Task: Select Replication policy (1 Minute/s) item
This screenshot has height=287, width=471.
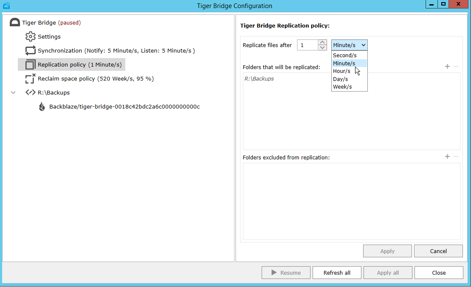Action: (x=79, y=65)
